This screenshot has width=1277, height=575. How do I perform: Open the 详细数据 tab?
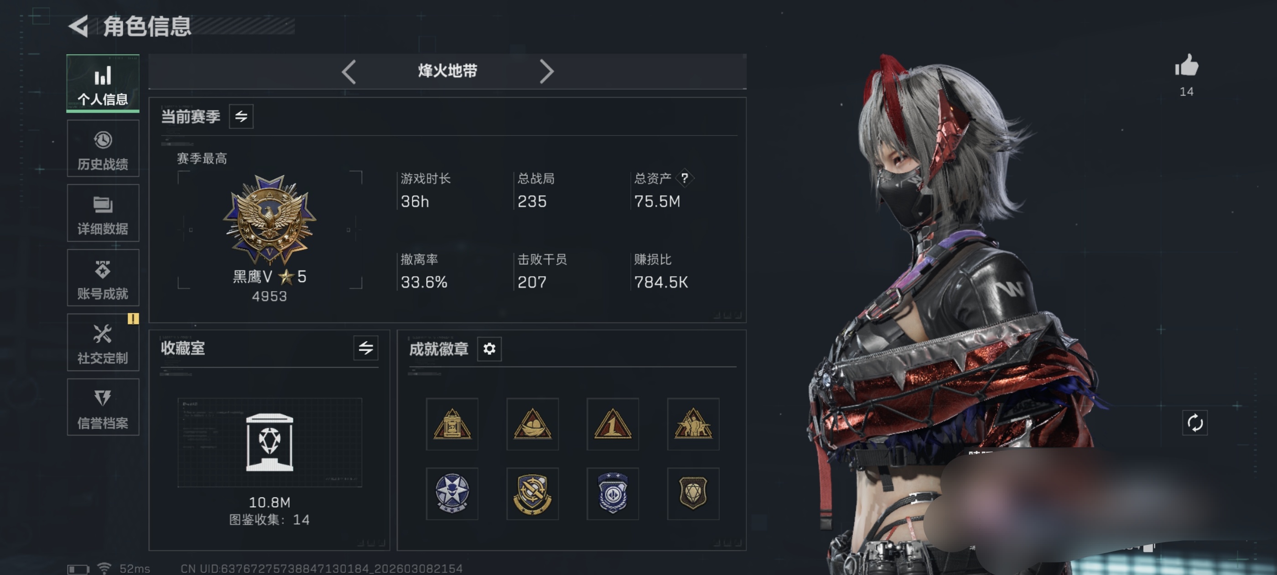[x=103, y=213]
